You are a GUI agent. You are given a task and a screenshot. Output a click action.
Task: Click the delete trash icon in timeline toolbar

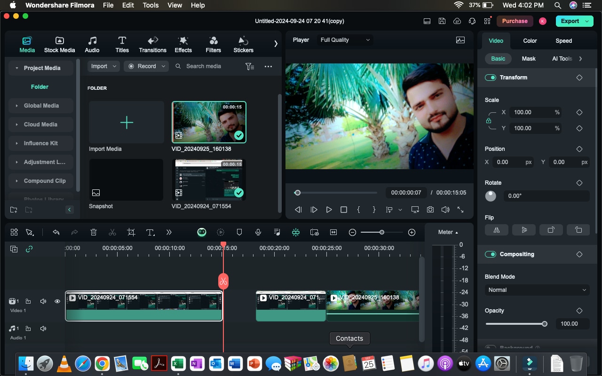94,232
